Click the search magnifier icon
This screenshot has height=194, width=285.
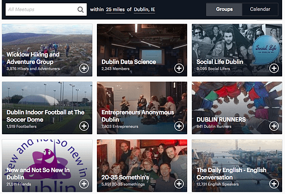pos(80,9)
